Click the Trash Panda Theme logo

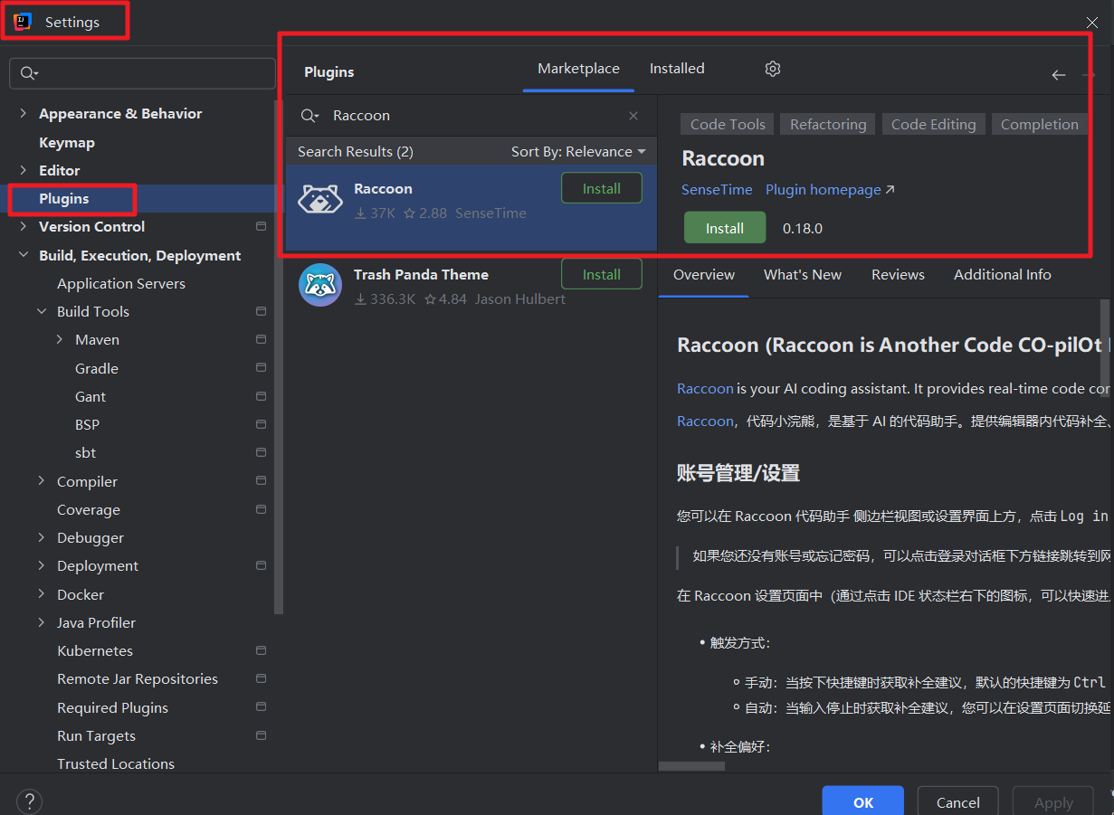click(320, 285)
